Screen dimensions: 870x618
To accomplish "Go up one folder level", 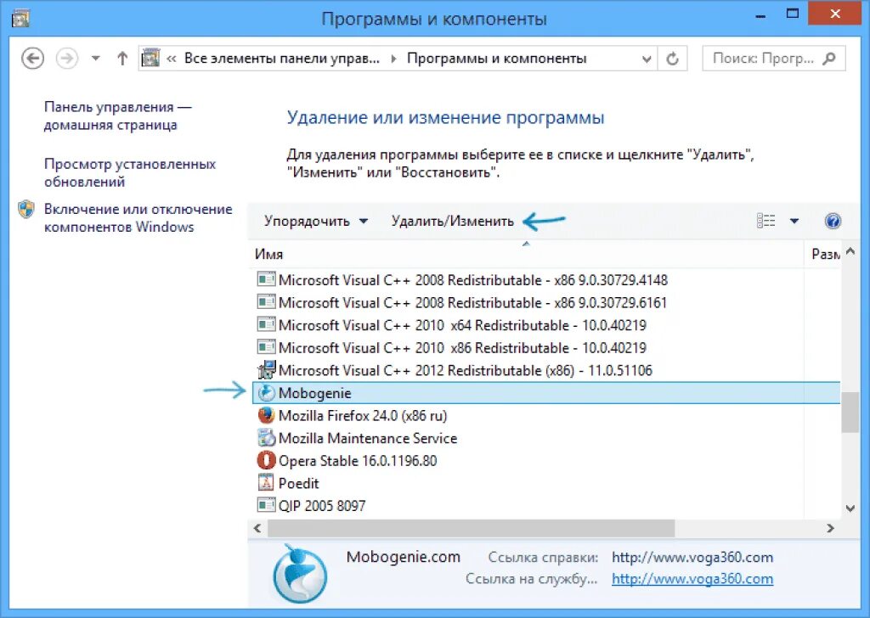I will (122, 59).
